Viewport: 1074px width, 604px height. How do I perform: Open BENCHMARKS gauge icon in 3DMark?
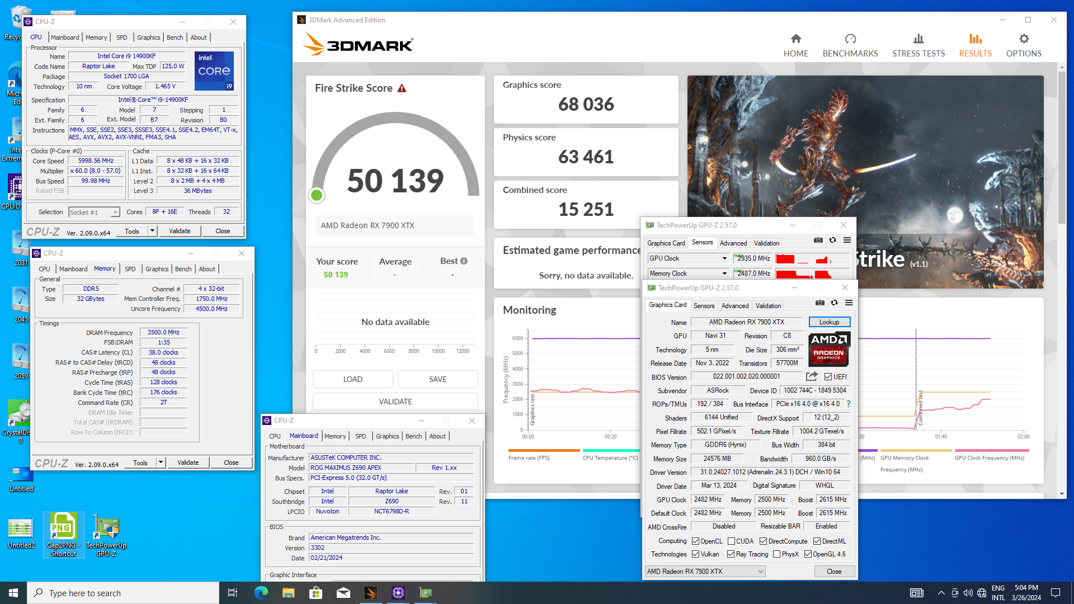pyautogui.click(x=850, y=39)
